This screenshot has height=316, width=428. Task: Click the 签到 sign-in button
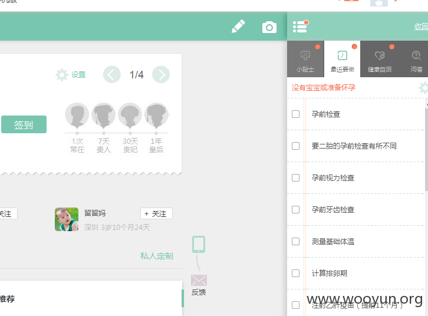pos(24,124)
